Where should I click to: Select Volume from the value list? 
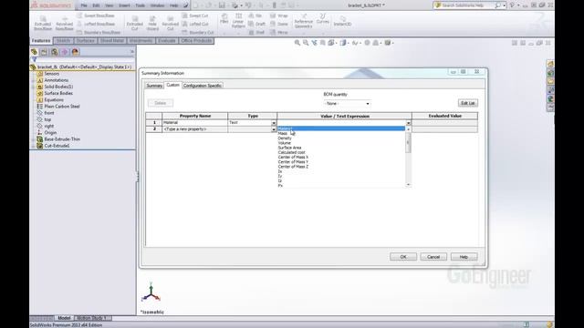[x=285, y=143]
